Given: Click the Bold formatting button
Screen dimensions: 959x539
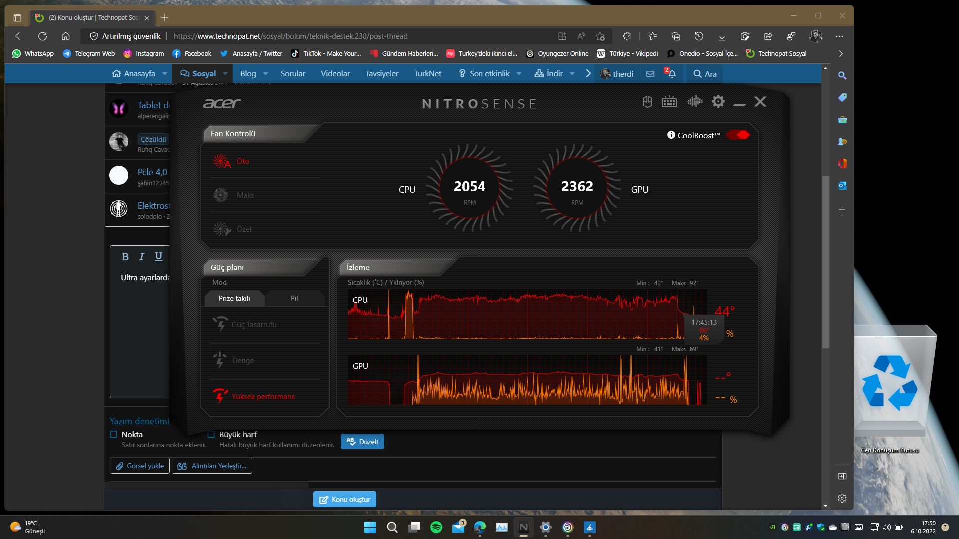Looking at the screenshot, I should [x=125, y=257].
